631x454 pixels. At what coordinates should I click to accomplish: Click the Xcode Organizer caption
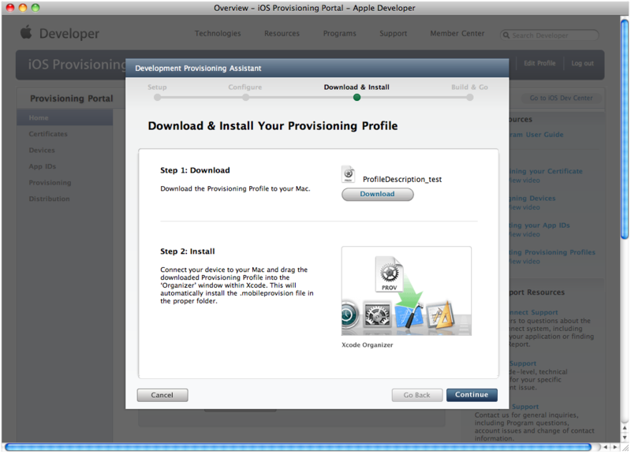point(367,345)
